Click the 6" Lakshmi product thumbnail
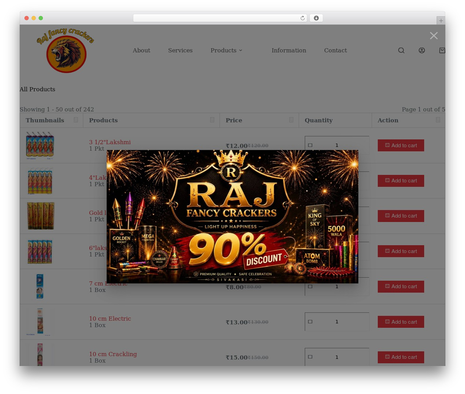The width and height of the screenshot is (465, 394). [x=40, y=251]
